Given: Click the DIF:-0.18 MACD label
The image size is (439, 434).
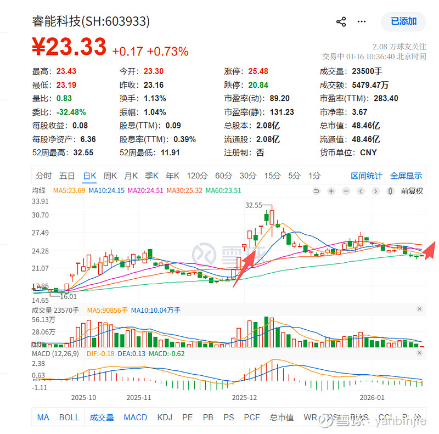Looking at the screenshot, I should 100,354.
